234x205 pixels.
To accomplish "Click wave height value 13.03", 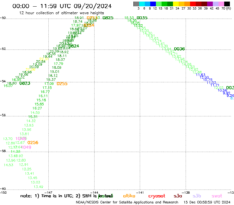I will pos(35,182).
